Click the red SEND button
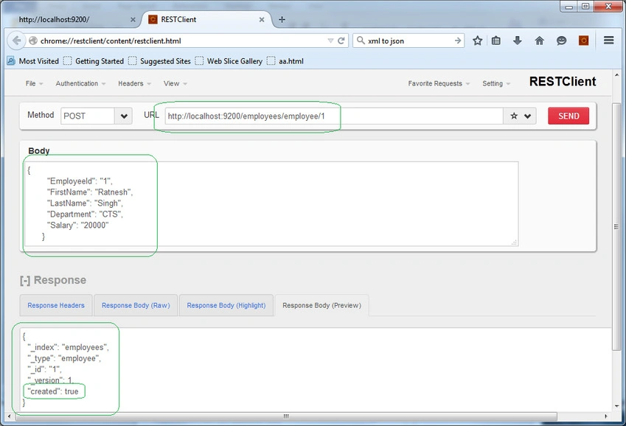The height and width of the screenshot is (426, 626). coord(568,116)
